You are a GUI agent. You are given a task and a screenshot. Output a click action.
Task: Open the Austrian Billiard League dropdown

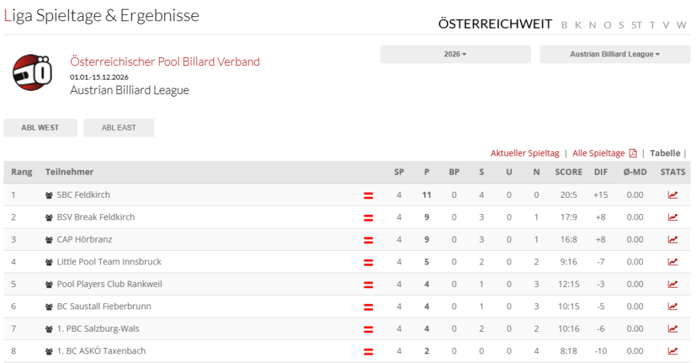point(614,54)
